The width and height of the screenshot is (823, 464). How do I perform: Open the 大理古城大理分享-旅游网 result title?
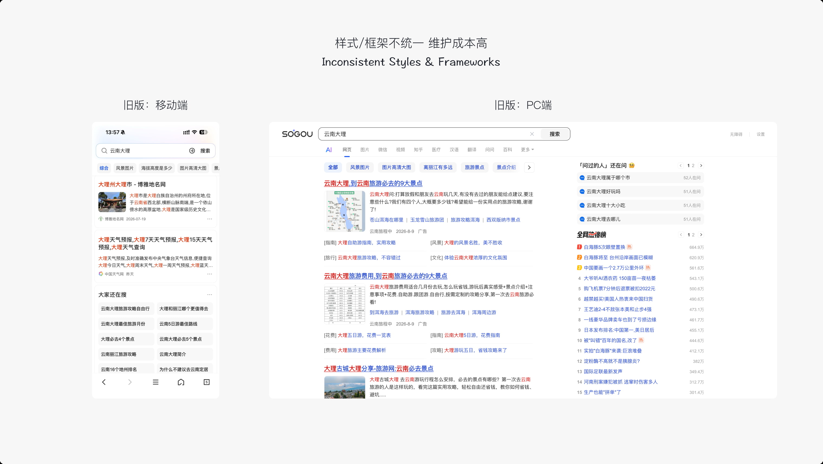click(x=378, y=368)
